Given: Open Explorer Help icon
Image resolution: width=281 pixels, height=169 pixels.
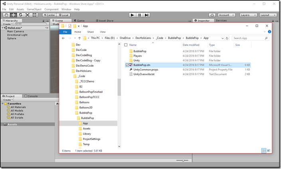Looking at the screenshot, I should [269, 32].
